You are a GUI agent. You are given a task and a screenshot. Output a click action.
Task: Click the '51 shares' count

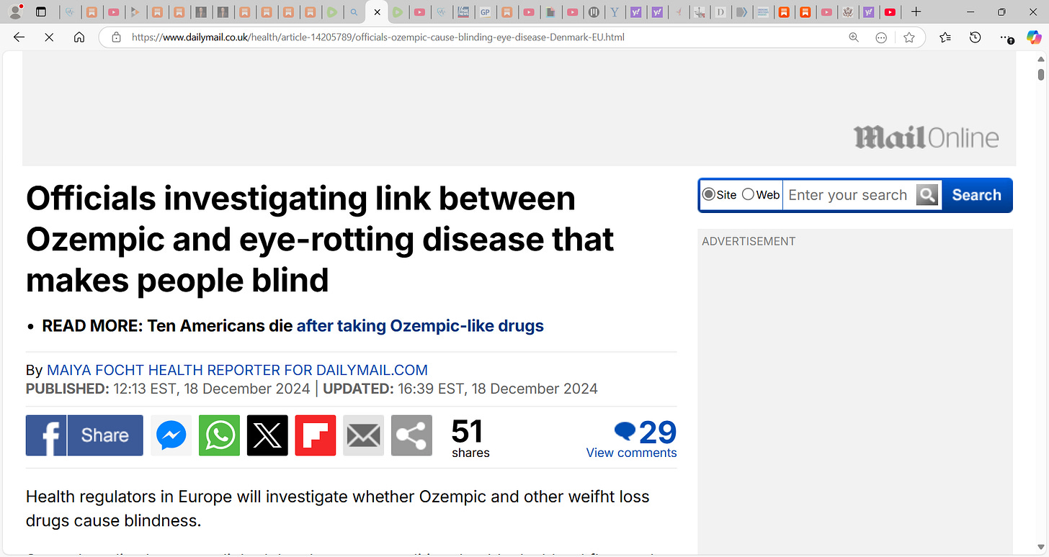tap(470, 438)
